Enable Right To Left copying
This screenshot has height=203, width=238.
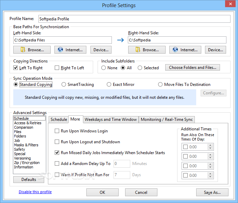57,68
